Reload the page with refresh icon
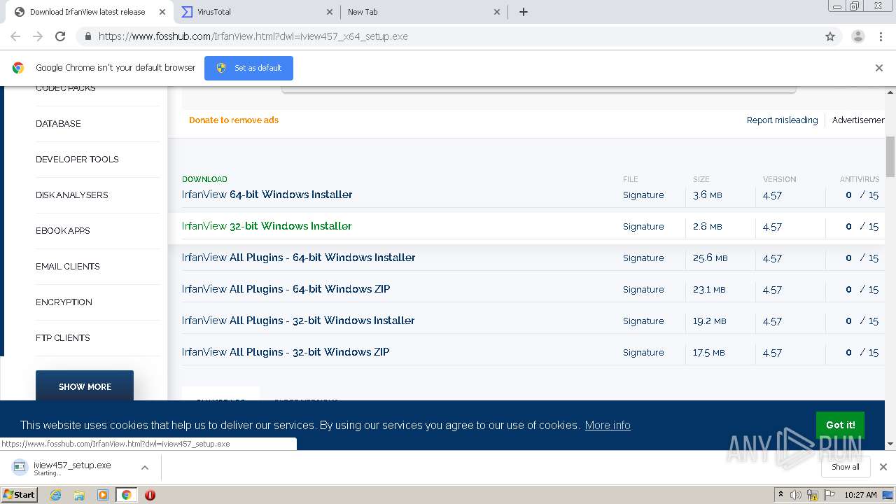The height and width of the screenshot is (504, 896). click(60, 36)
